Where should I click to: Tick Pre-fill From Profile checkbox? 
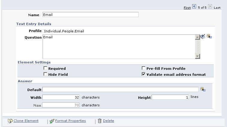click(x=144, y=68)
